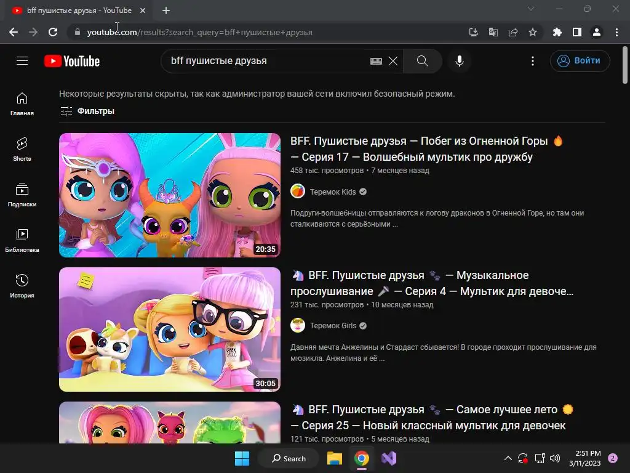Open История in the sidebar
630x473 pixels.
(22, 286)
